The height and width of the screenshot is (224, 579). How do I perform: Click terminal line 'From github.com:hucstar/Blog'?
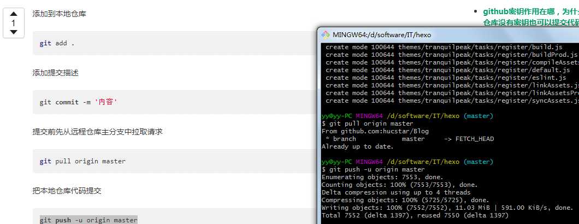(x=375, y=131)
